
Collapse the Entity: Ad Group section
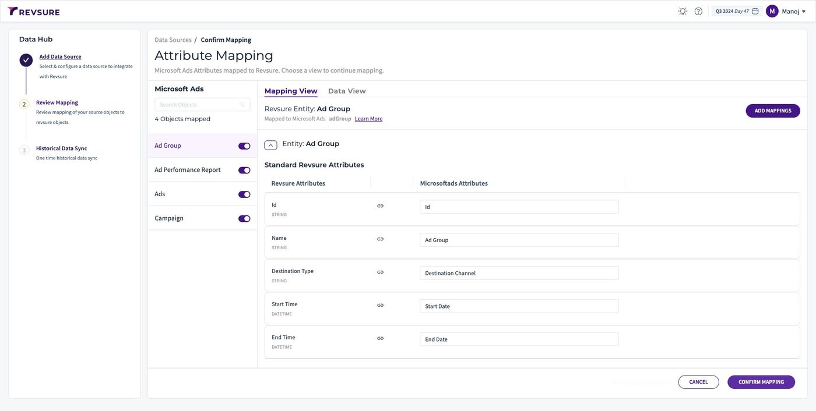click(x=270, y=145)
